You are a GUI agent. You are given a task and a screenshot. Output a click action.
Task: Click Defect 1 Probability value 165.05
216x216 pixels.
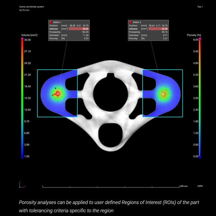pos(85,32)
